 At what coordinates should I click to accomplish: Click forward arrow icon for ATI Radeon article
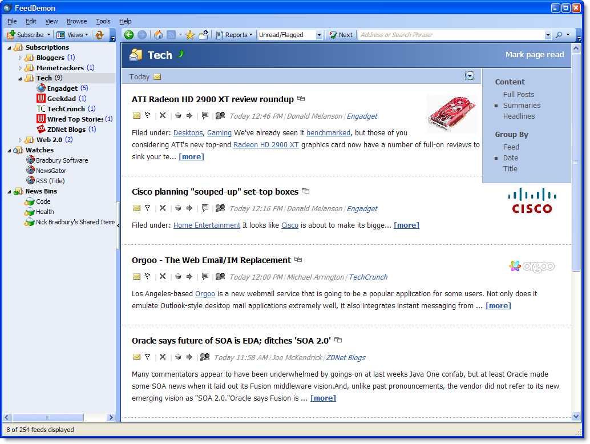click(189, 115)
